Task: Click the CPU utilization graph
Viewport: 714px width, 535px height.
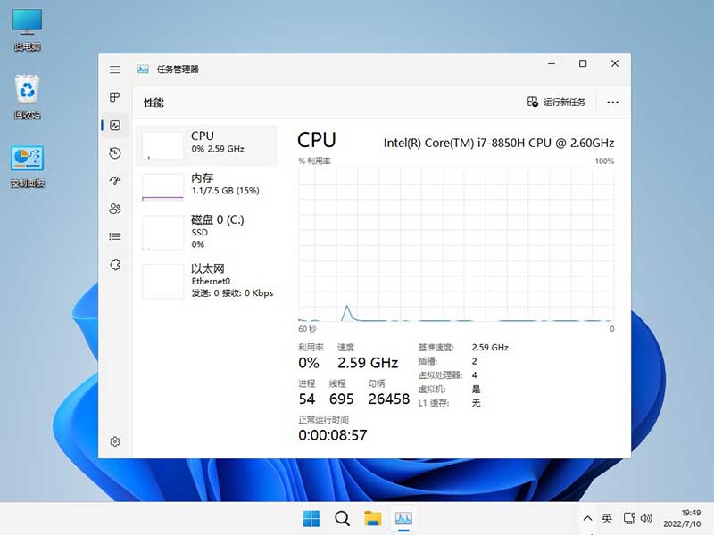Action: [456, 245]
